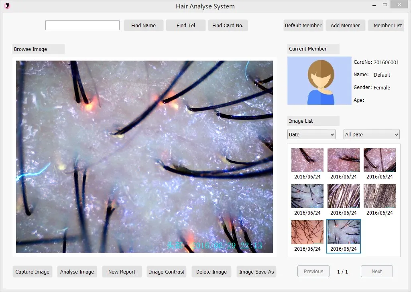Create a New Report

click(122, 272)
